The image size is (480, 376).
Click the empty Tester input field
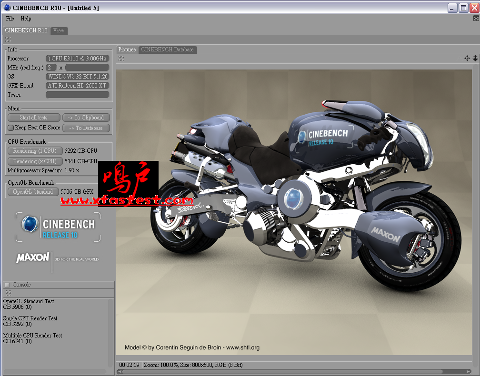click(77, 95)
